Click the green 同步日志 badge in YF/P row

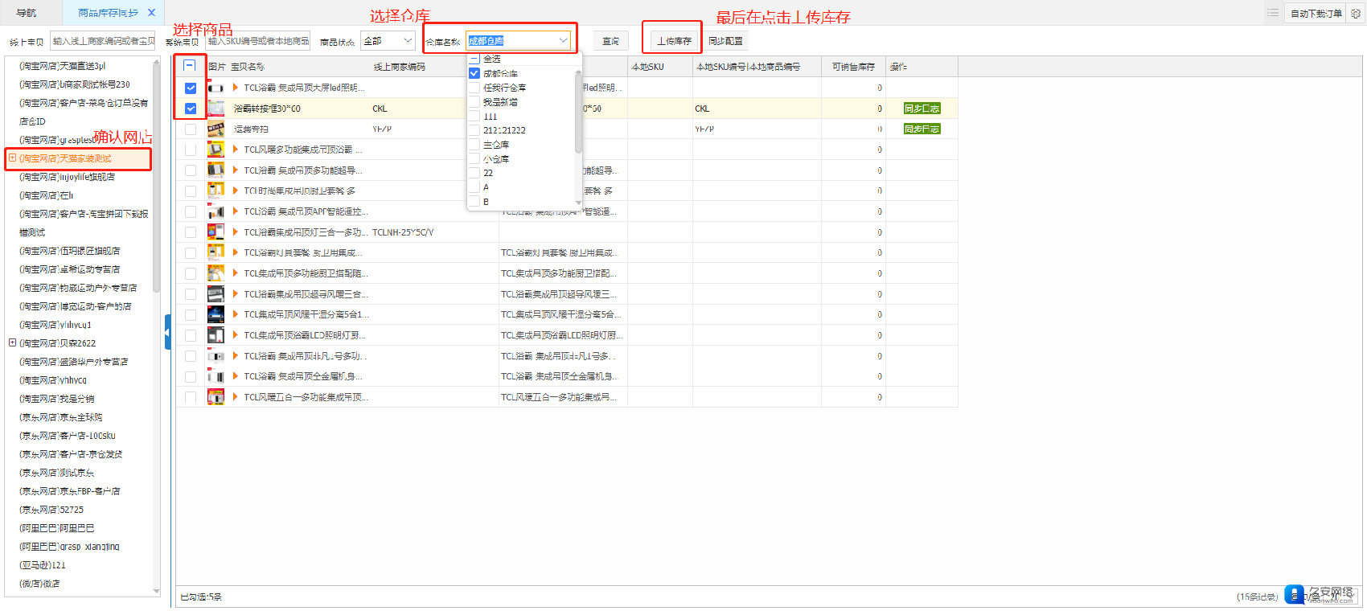pos(922,129)
